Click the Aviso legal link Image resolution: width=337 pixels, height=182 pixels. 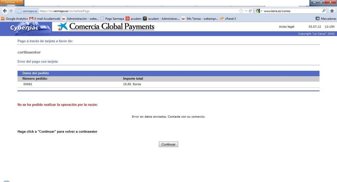tap(286, 27)
